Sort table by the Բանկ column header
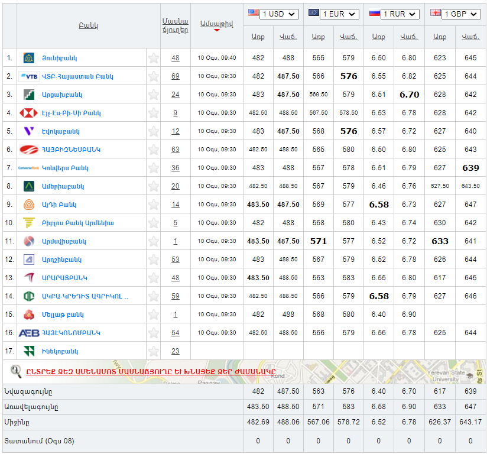 coord(88,26)
